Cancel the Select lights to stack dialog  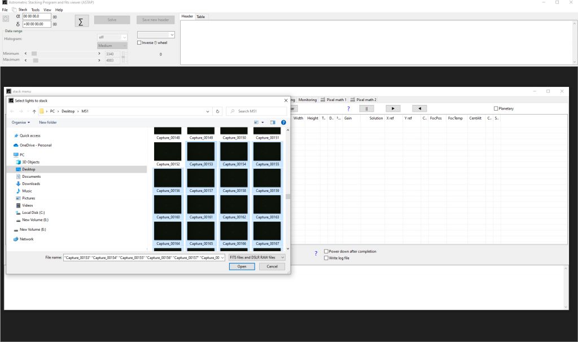(272, 266)
